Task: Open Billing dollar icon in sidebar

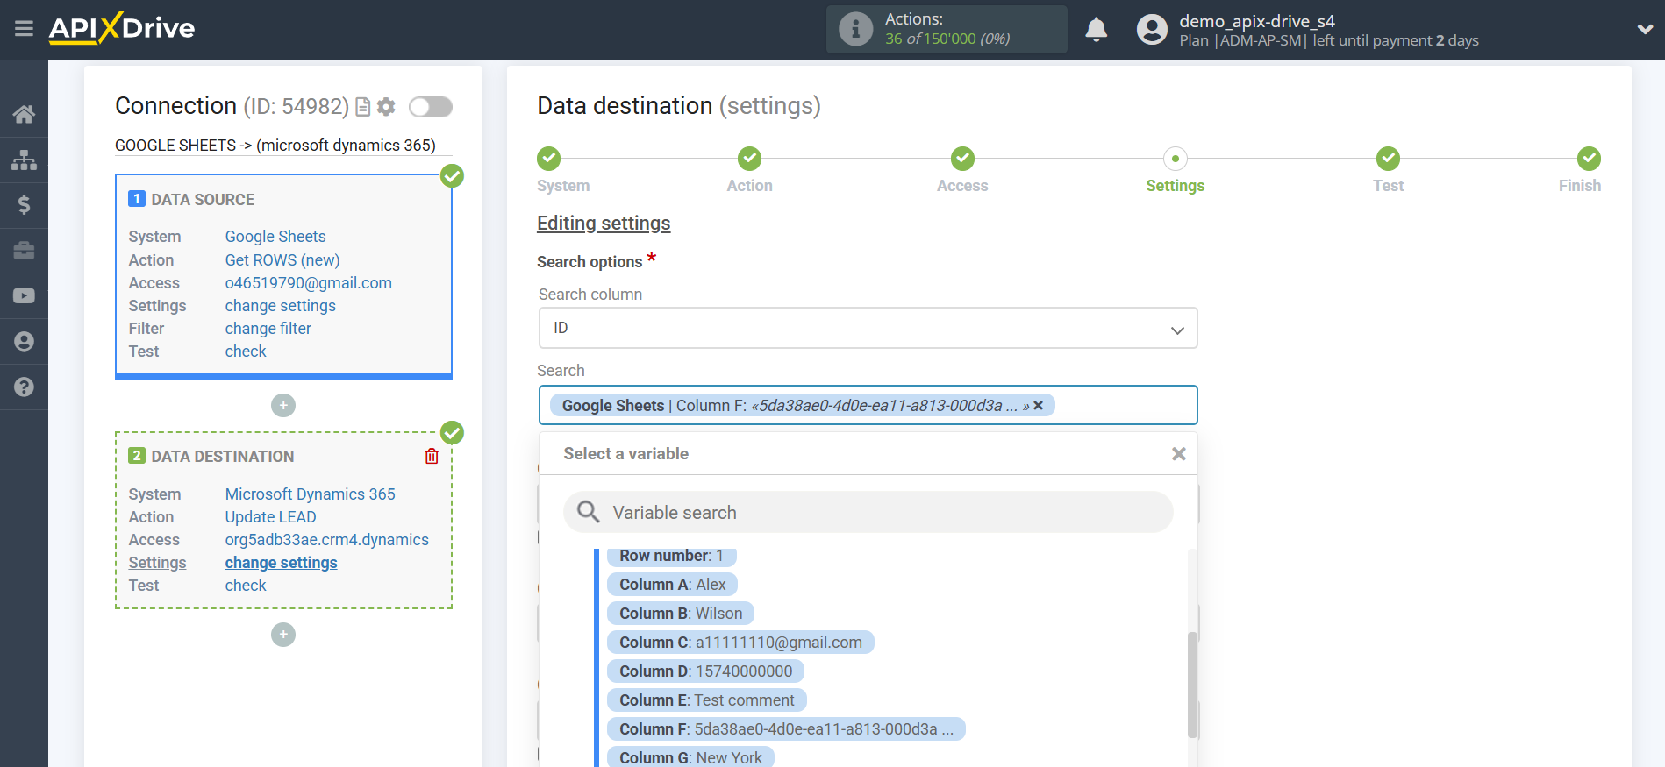Action: tap(24, 205)
